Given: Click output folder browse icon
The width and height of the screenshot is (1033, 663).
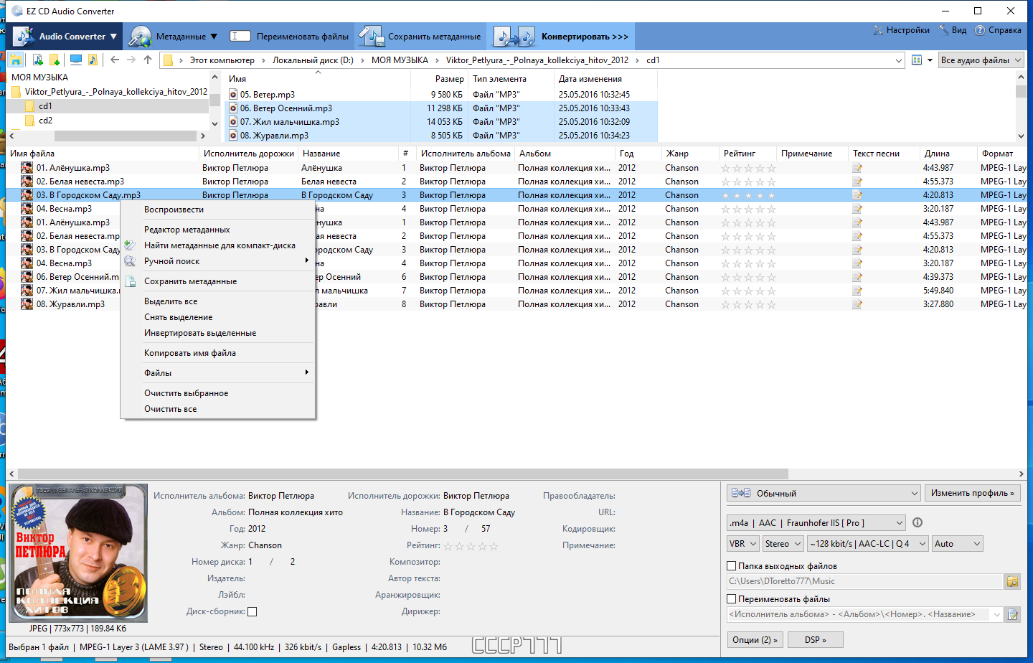Looking at the screenshot, I should (x=1012, y=581).
